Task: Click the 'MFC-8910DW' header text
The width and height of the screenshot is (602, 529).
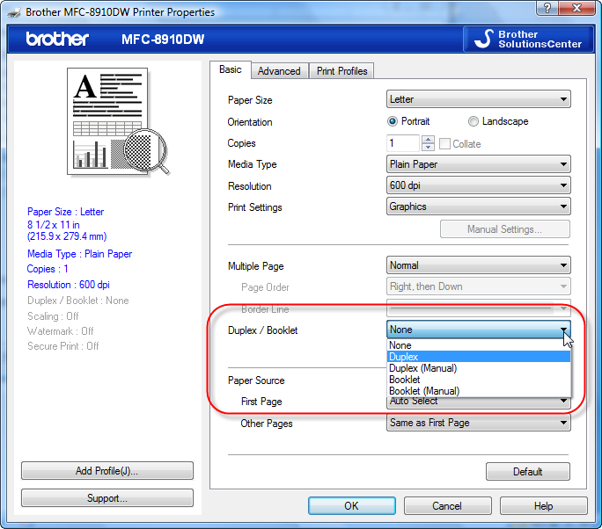Action: (163, 39)
